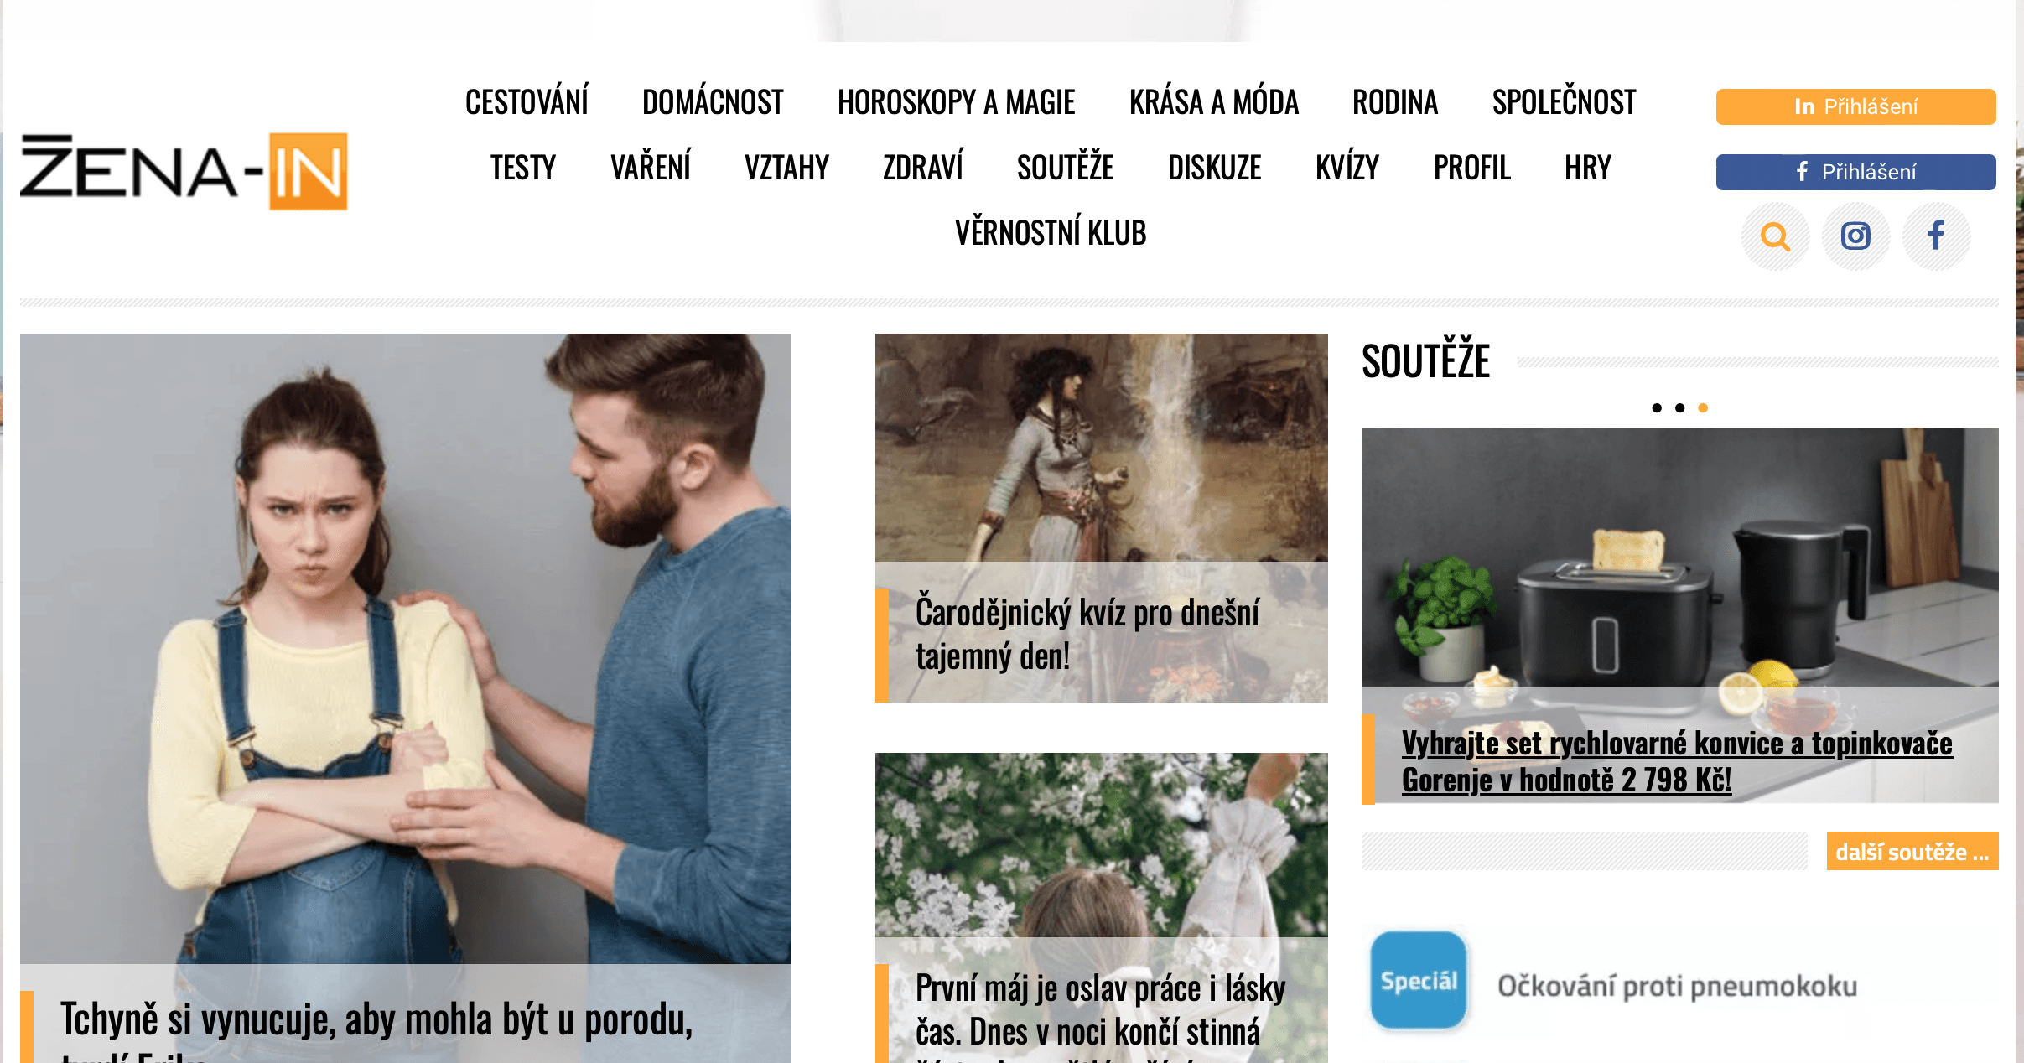Log in with orange In Přihlášení button
The width and height of the screenshot is (2024, 1063).
click(x=1855, y=106)
